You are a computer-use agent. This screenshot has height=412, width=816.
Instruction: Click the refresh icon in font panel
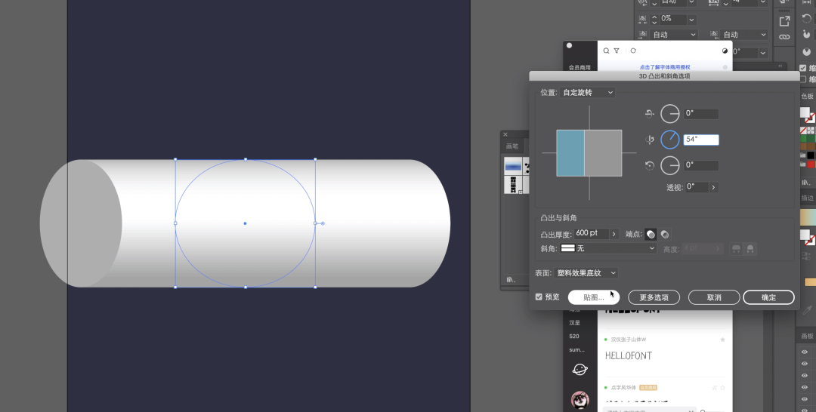click(x=632, y=51)
